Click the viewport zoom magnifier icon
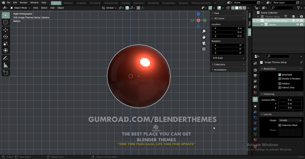 [204, 31]
